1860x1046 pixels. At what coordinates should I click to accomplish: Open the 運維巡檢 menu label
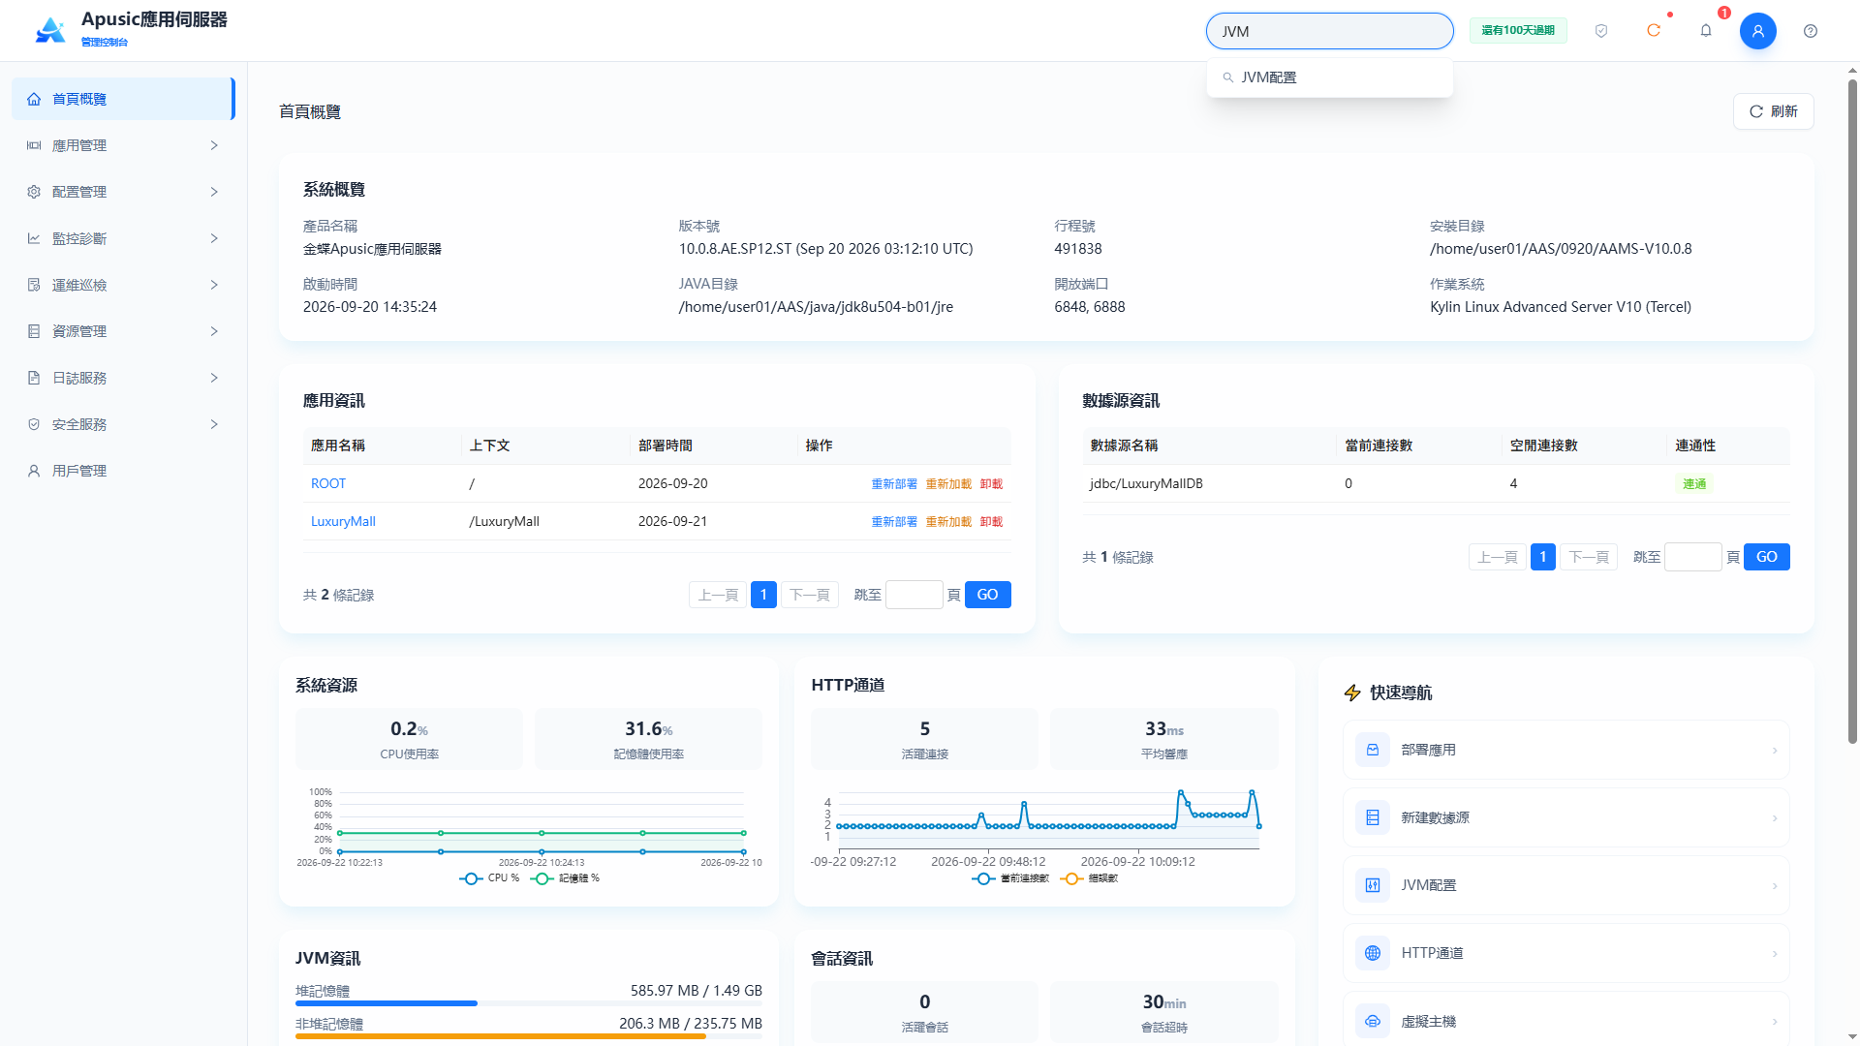pyautogui.click(x=79, y=285)
